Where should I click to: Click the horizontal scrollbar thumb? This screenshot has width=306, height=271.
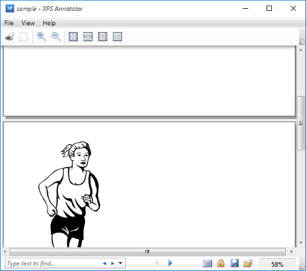148,251
